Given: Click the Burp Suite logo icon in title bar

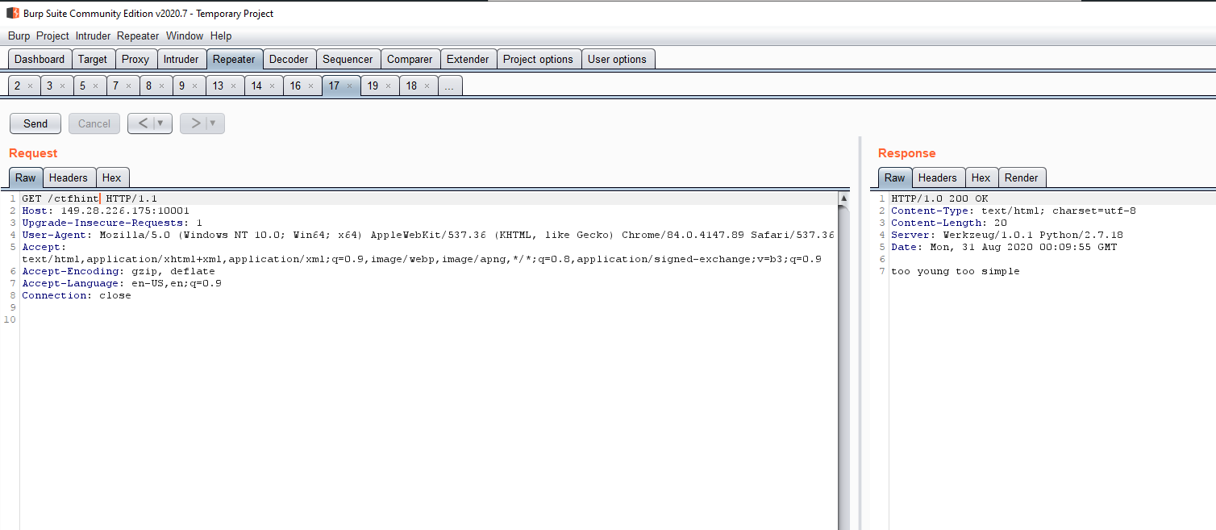Looking at the screenshot, I should tap(12, 13).
